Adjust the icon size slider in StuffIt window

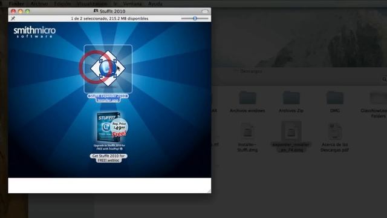pos(195,18)
